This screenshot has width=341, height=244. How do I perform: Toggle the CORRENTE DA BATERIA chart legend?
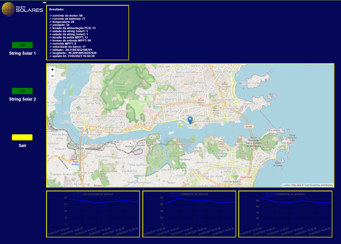285,194
